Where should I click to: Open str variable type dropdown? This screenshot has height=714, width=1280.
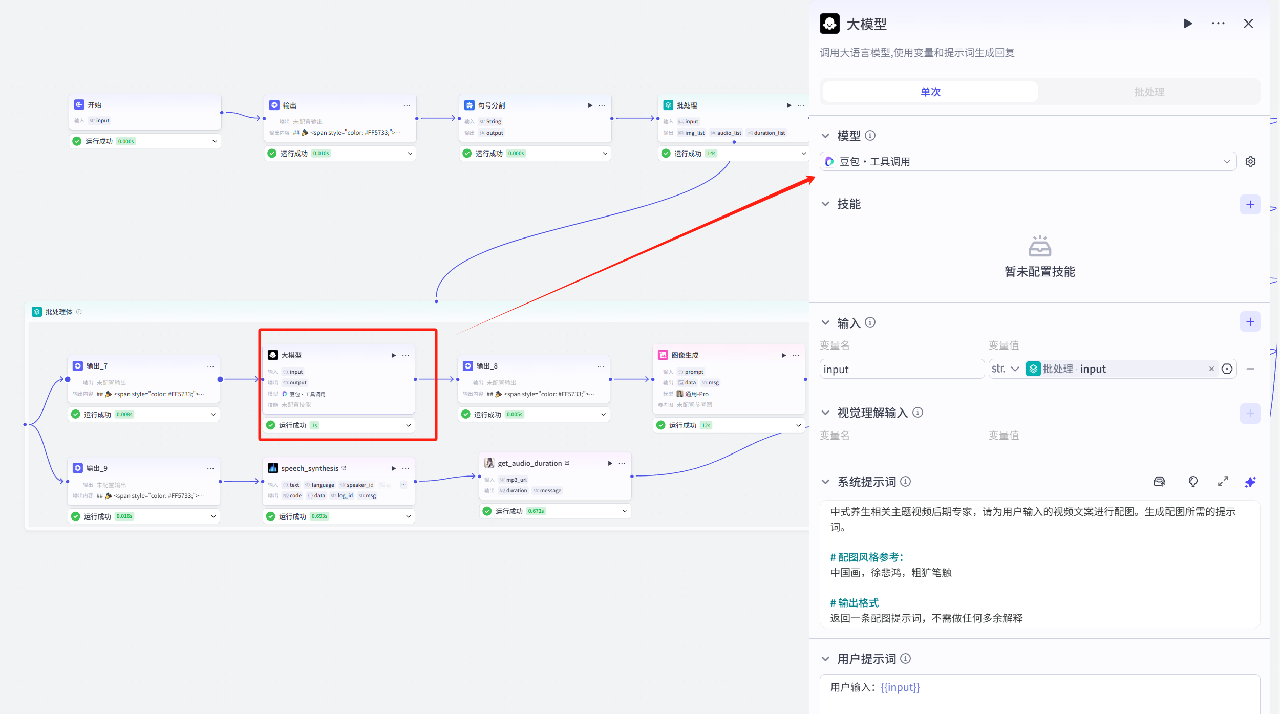(1005, 369)
